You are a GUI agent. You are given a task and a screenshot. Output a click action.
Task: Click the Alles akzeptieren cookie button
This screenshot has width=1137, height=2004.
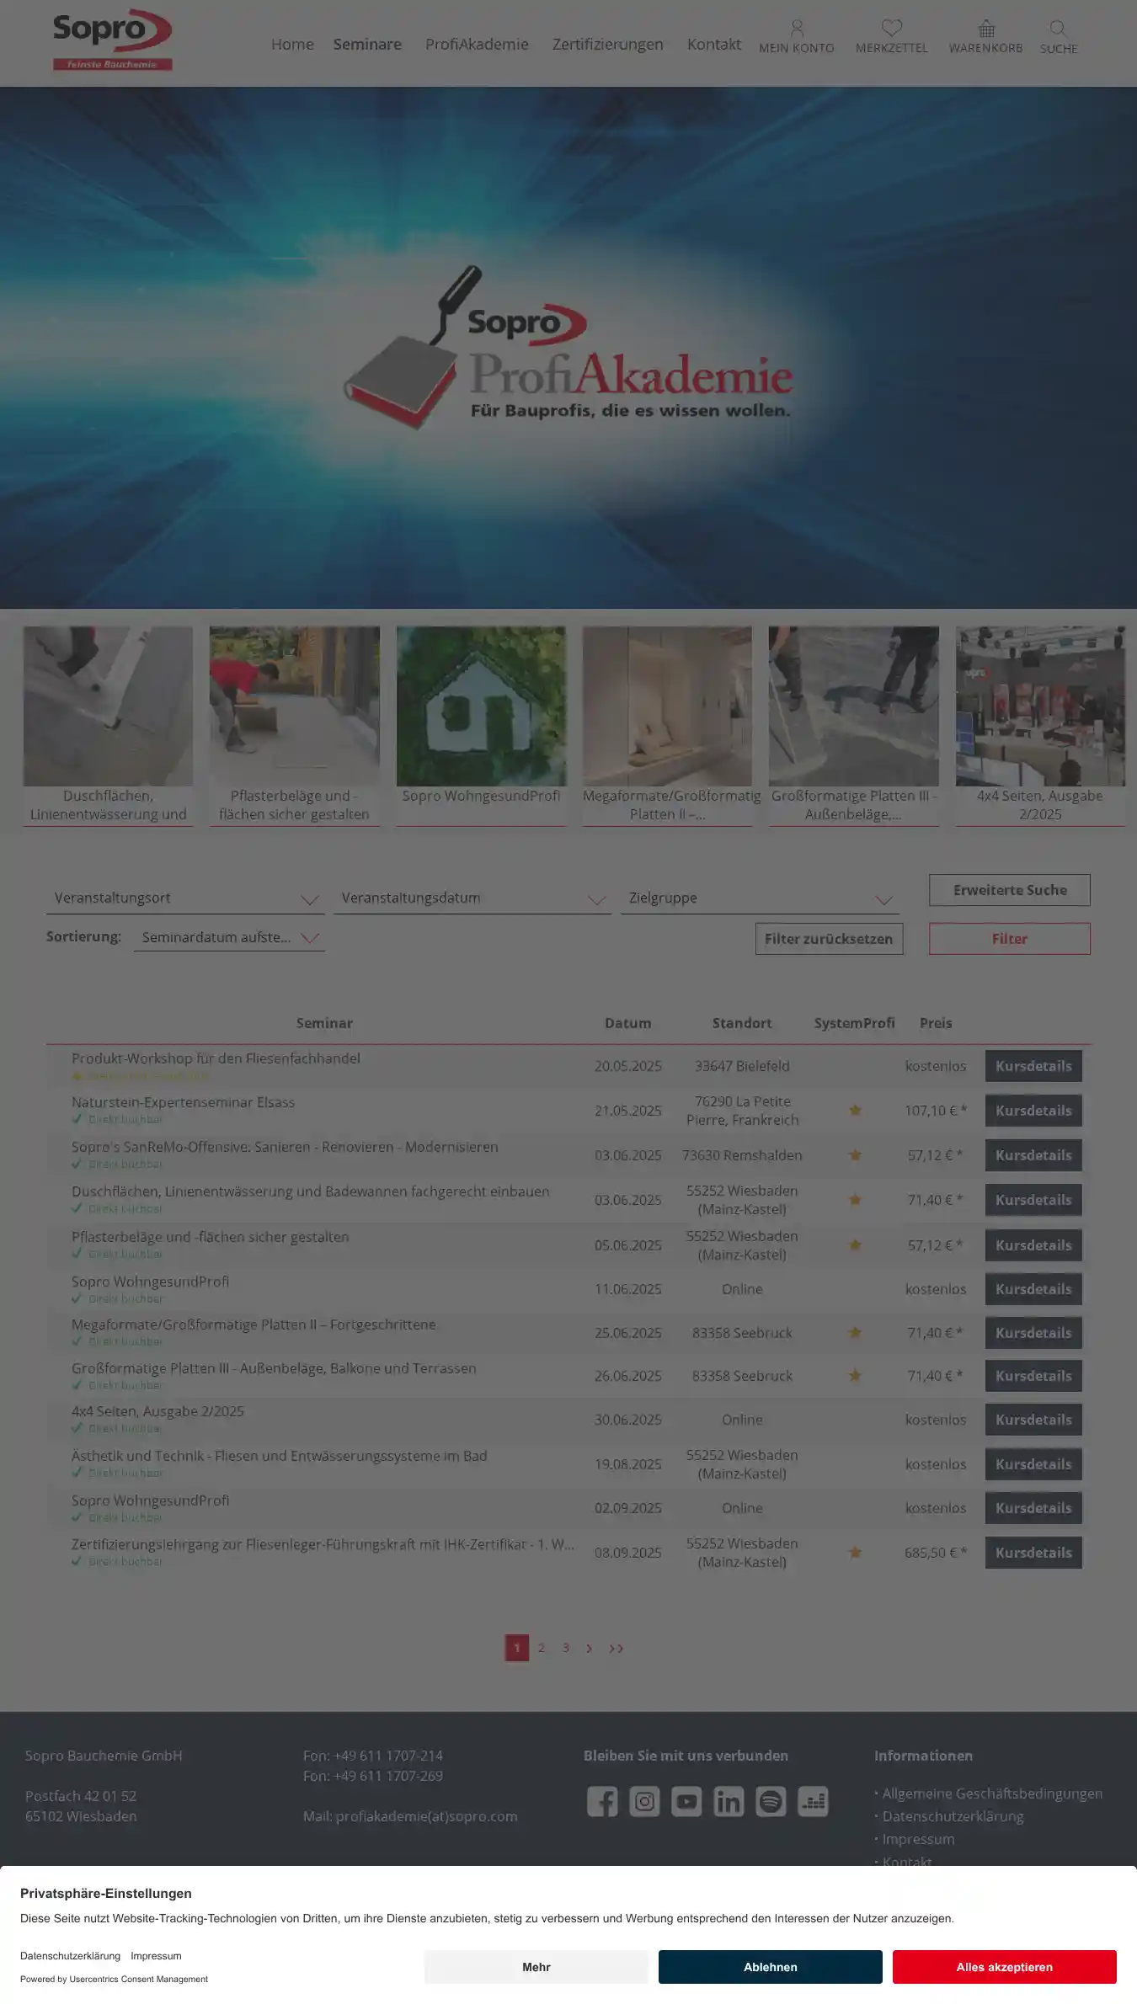(1004, 1967)
